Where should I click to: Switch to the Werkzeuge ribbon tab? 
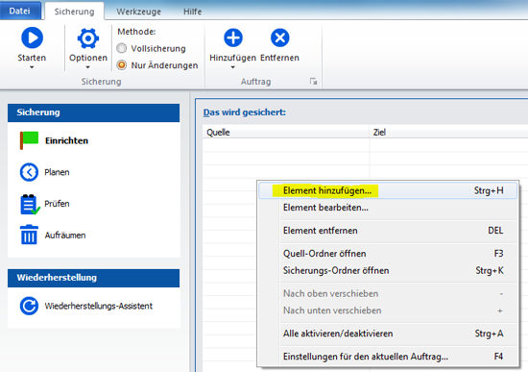point(139,12)
